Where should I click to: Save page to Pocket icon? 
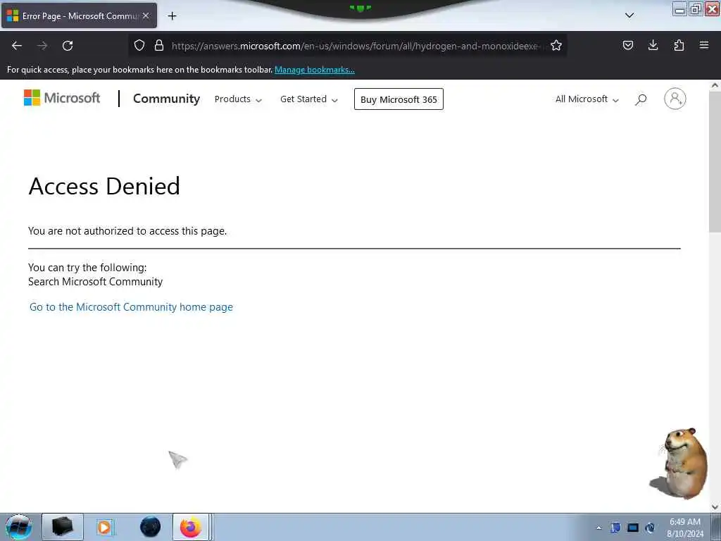pos(627,45)
